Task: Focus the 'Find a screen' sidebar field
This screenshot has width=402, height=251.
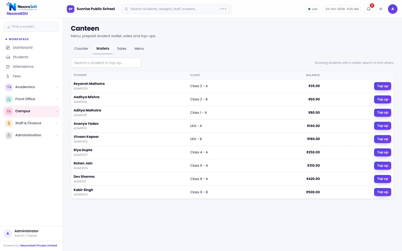Action: (x=31, y=27)
